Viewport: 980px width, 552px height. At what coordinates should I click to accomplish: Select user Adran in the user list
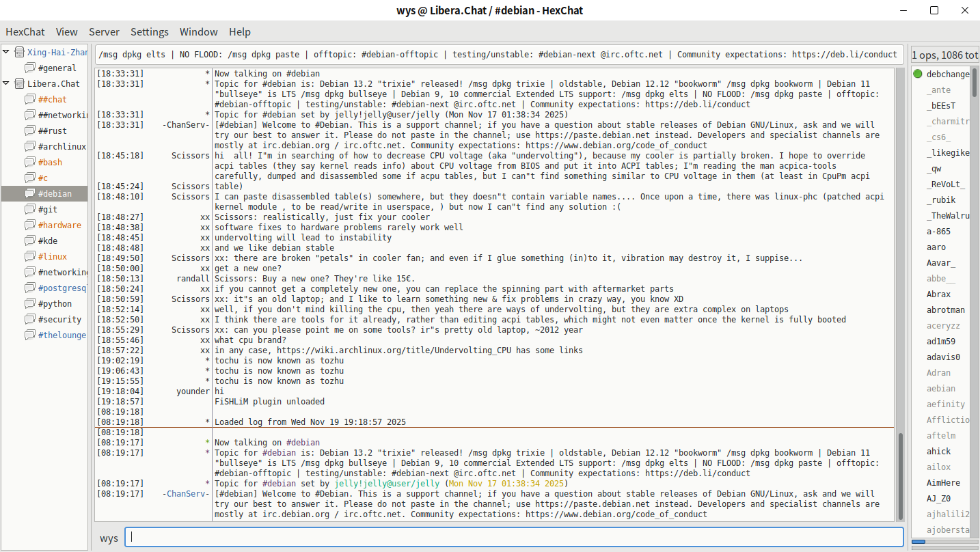click(x=938, y=373)
